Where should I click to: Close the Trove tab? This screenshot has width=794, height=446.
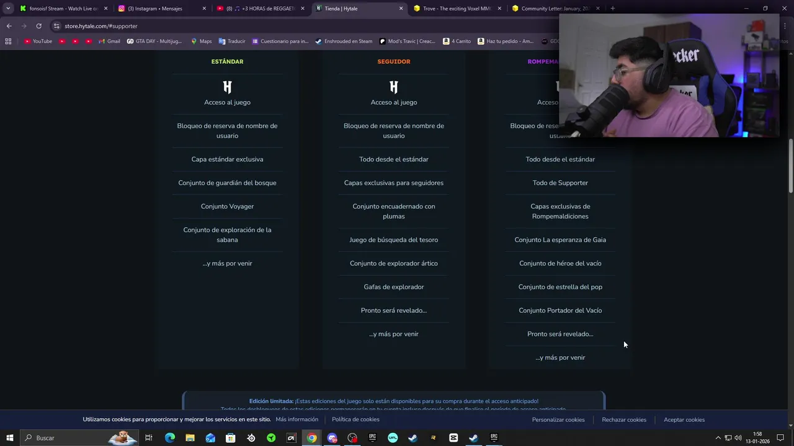[x=499, y=9]
